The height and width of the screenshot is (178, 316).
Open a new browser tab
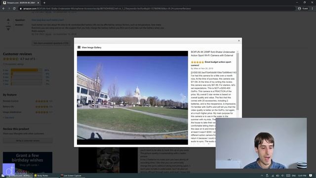[x=44, y=3]
